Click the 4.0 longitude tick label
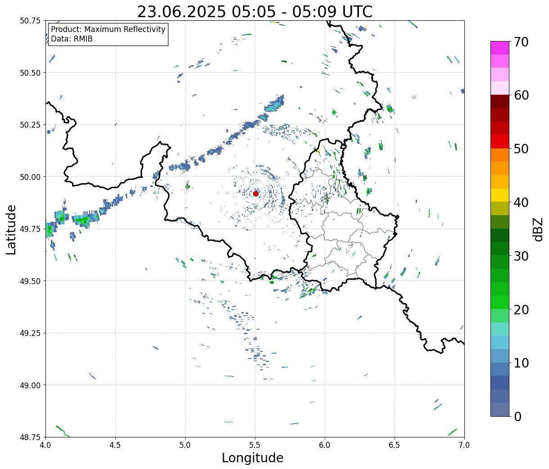Image resolution: width=549 pixels, height=469 pixels. [x=45, y=445]
